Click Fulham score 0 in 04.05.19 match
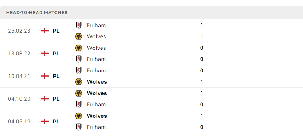 point(202,127)
